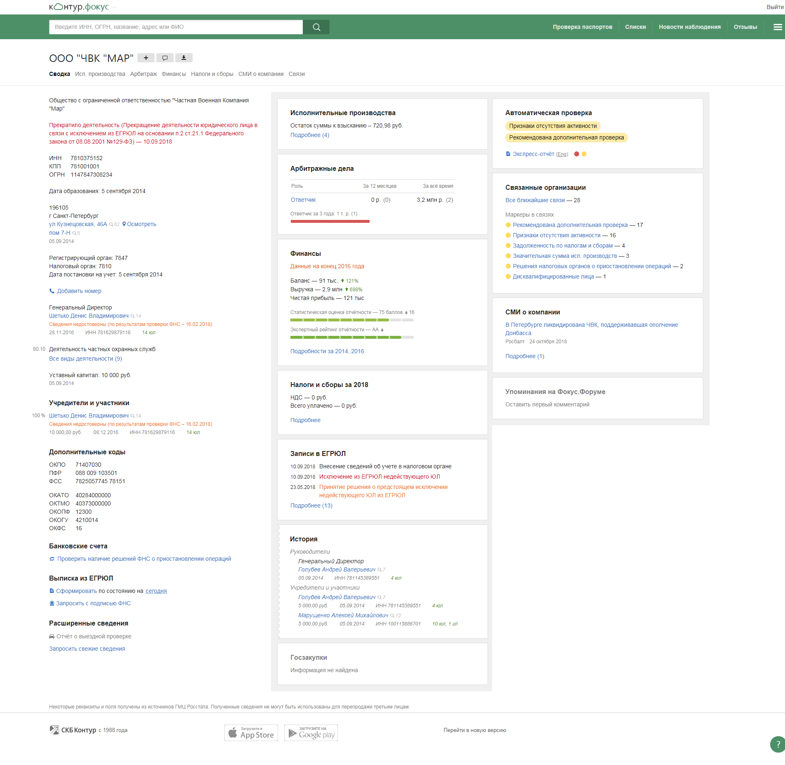
Task: Open the App Store download badge
Action: point(251,733)
